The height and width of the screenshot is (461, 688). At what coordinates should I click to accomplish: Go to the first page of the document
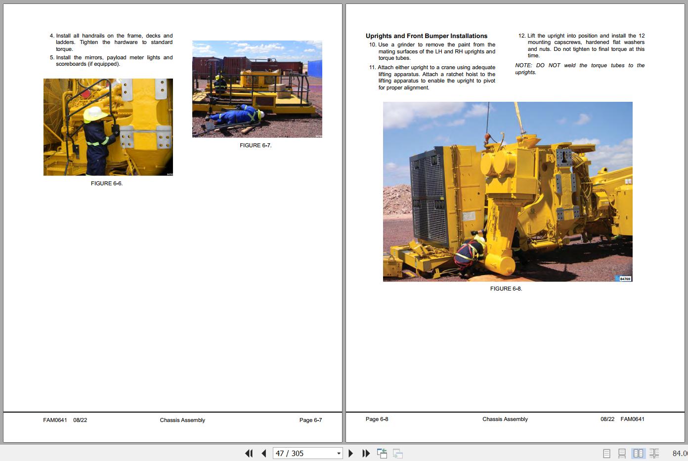point(249,453)
